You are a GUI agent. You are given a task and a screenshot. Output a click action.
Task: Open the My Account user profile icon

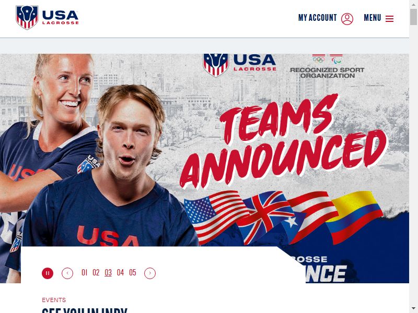[x=347, y=19]
